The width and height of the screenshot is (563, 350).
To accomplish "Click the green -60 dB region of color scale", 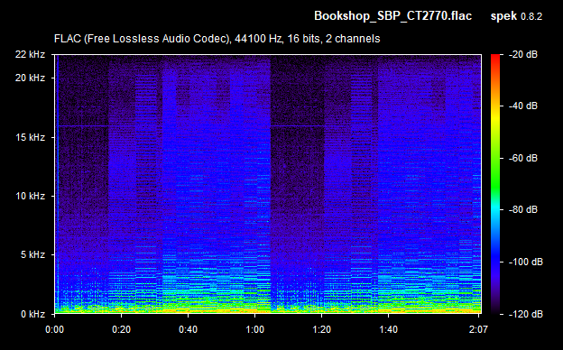I will pyautogui.click(x=495, y=158).
